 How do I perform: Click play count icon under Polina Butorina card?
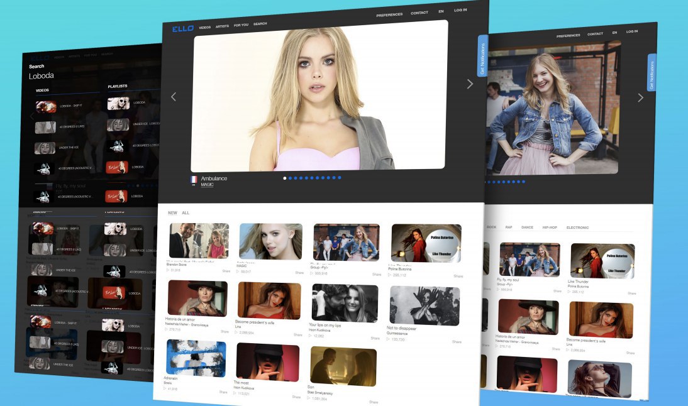(x=390, y=275)
